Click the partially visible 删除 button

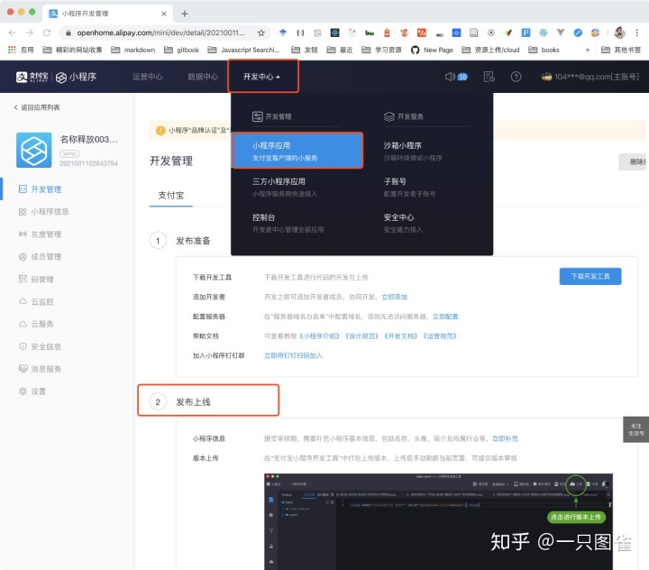pos(634,161)
